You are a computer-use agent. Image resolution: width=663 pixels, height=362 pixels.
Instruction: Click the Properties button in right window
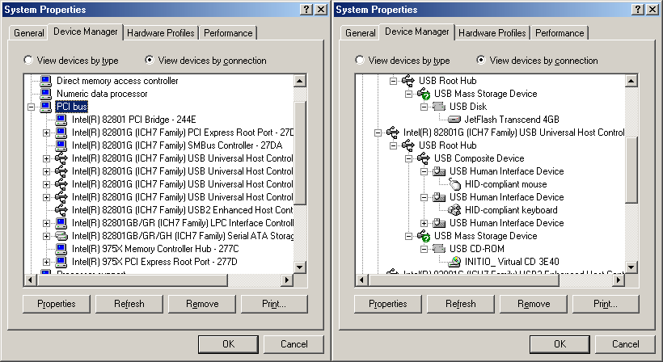(387, 304)
